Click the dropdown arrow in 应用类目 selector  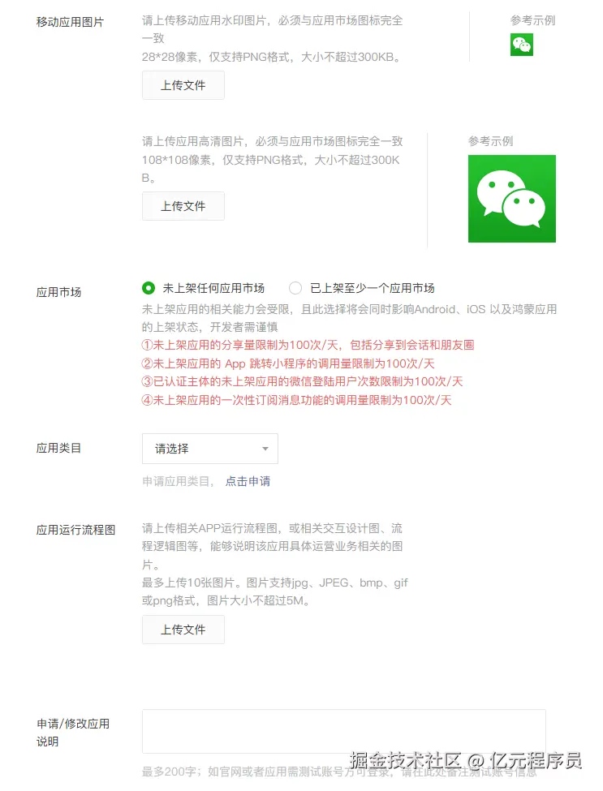click(x=265, y=449)
